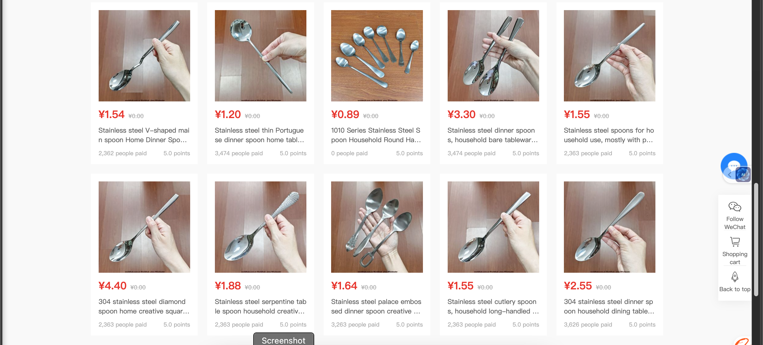Image resolution: width=763 pixels, height=345 pixels.
Task: Click the AI assistant icon
Action: click(743, 174)
